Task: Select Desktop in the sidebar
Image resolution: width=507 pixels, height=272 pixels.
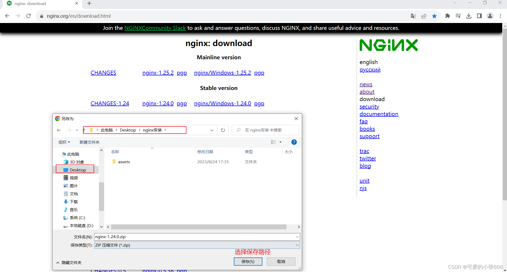Action: click(x=77, y=170)
